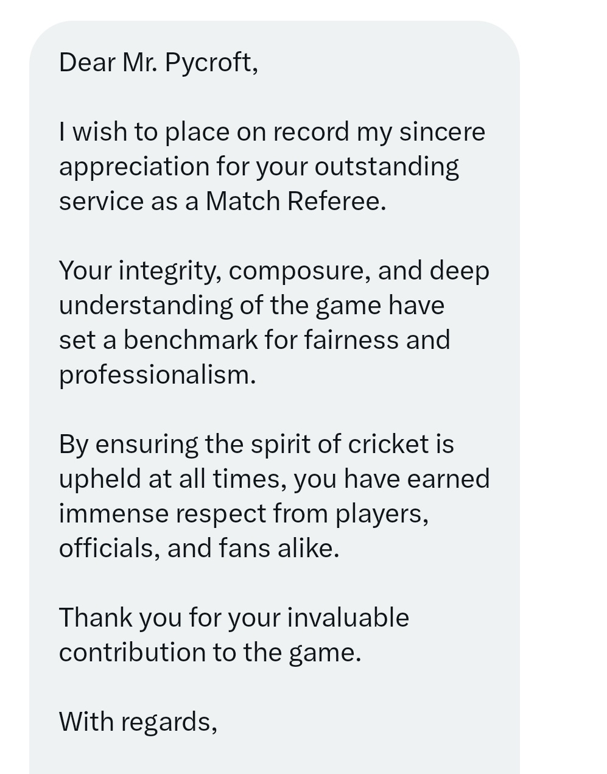Click the word "sincere" in the first paragraph
The image size is (607, 774).
coord(442,132)
